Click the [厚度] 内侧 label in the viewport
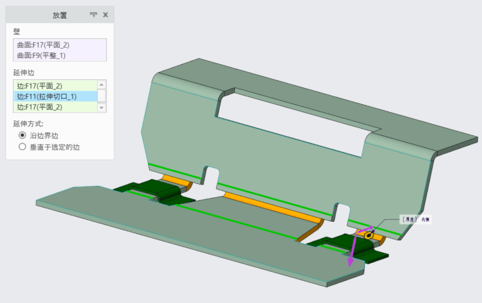Viewport: 482px width, 303px height. pos(416,219)
